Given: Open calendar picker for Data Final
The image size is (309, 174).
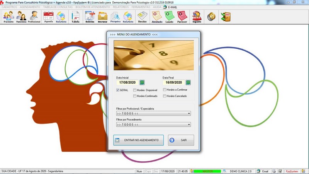Looking at the screenshot, I should pos(188,82).
